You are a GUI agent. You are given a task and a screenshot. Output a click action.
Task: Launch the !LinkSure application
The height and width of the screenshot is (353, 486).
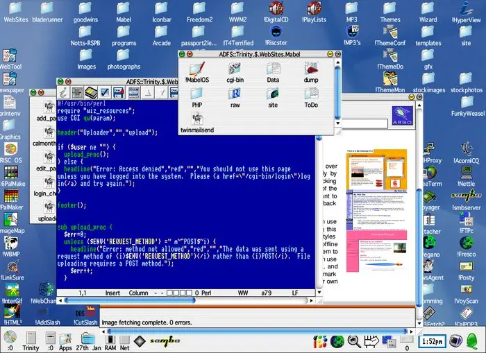point(12,270)
